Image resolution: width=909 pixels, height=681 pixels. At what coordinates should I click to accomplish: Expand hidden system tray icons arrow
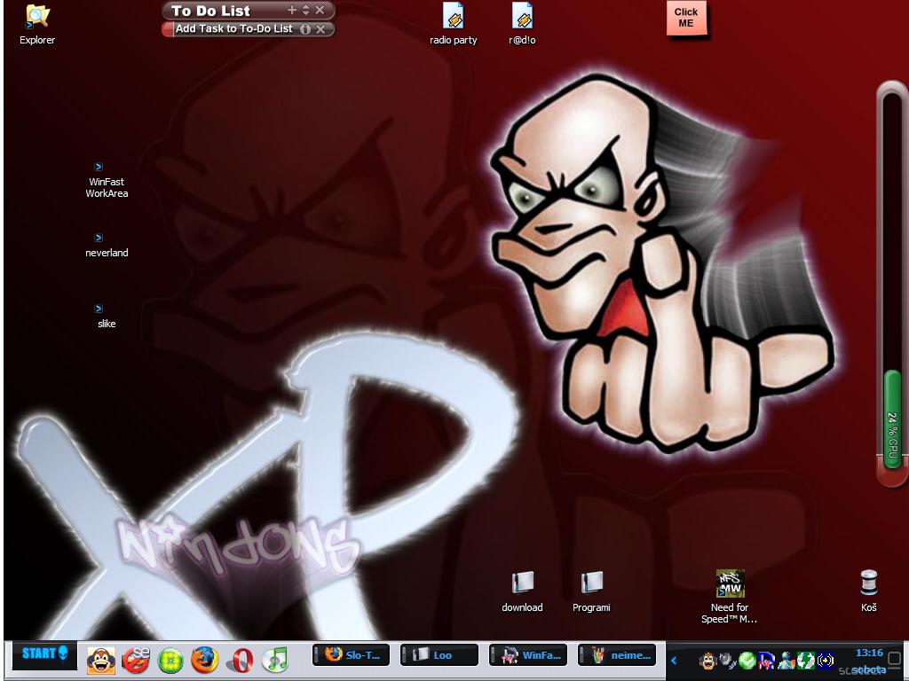pos(674,660)
